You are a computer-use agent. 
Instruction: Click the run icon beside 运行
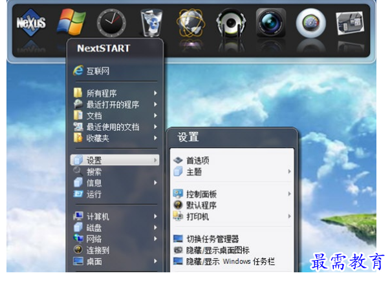(78, 194)
